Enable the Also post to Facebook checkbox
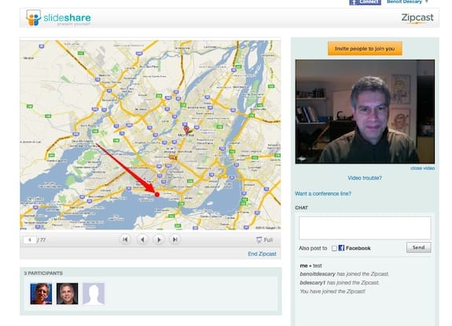 pyautogui.click(x=334, y=248)
